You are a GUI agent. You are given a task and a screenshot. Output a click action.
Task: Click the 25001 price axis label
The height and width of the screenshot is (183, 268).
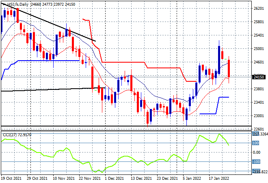pyautogui.click(x=259, y=49)
